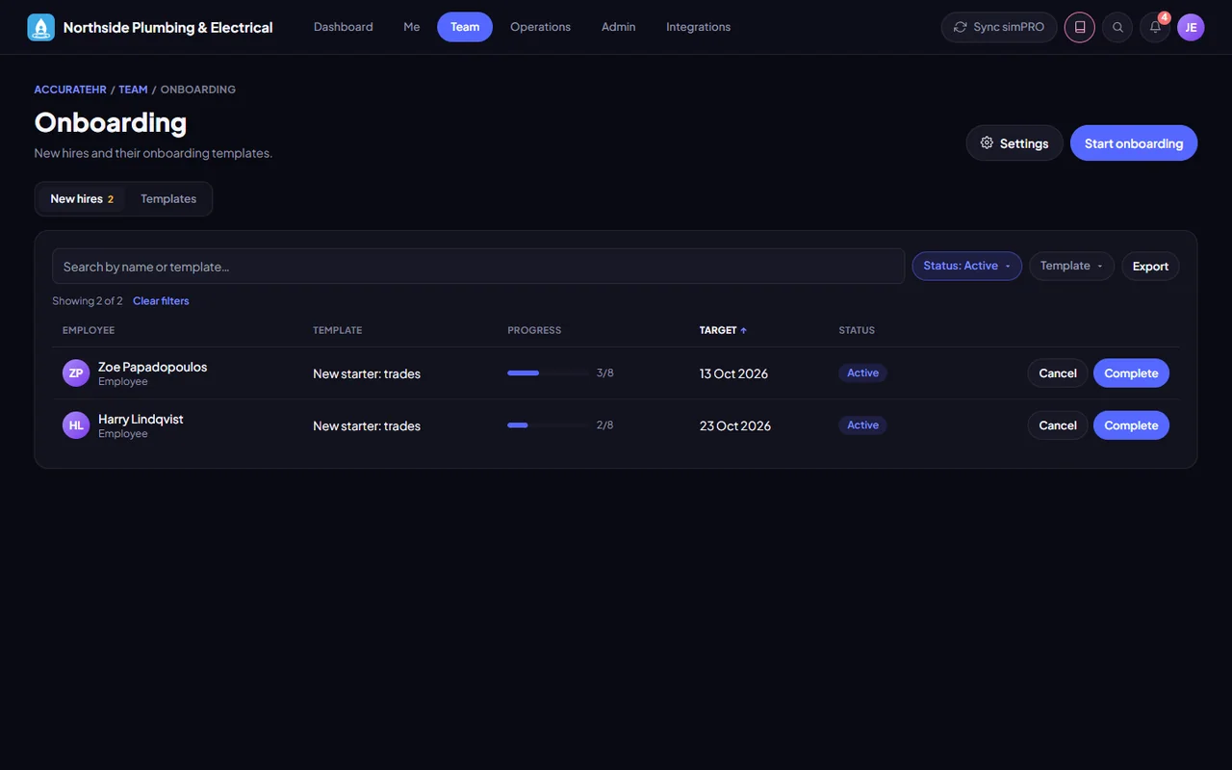Click Harry Lindqvist's HL avatar

[x=76, y=425]
